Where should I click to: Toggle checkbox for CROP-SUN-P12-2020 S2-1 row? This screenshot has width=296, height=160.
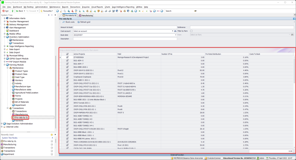[67, 70]
